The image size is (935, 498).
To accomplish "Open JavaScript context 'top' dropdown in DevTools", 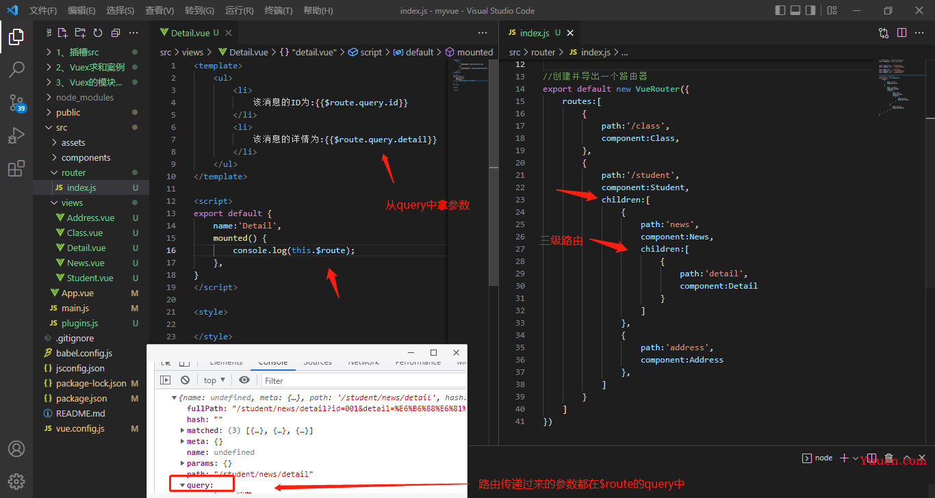I will pyautogui.click(x=214, y=380).
